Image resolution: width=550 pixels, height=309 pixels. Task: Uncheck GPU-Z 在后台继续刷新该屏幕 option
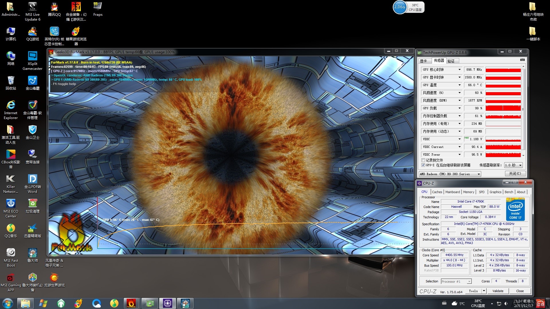click(x=423, y=165)
